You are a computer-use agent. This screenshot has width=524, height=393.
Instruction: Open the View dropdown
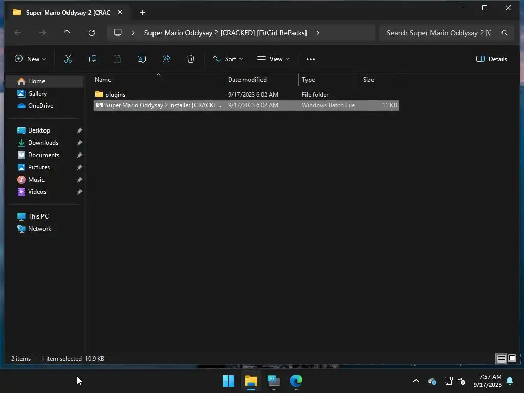click(273, 59)
